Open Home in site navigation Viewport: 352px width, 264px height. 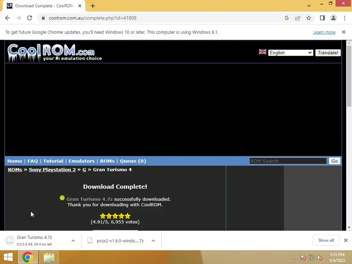click(14, 161)
